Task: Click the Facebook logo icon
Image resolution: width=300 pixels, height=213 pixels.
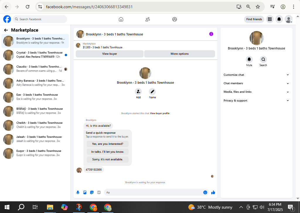Action: coord(7,19)
